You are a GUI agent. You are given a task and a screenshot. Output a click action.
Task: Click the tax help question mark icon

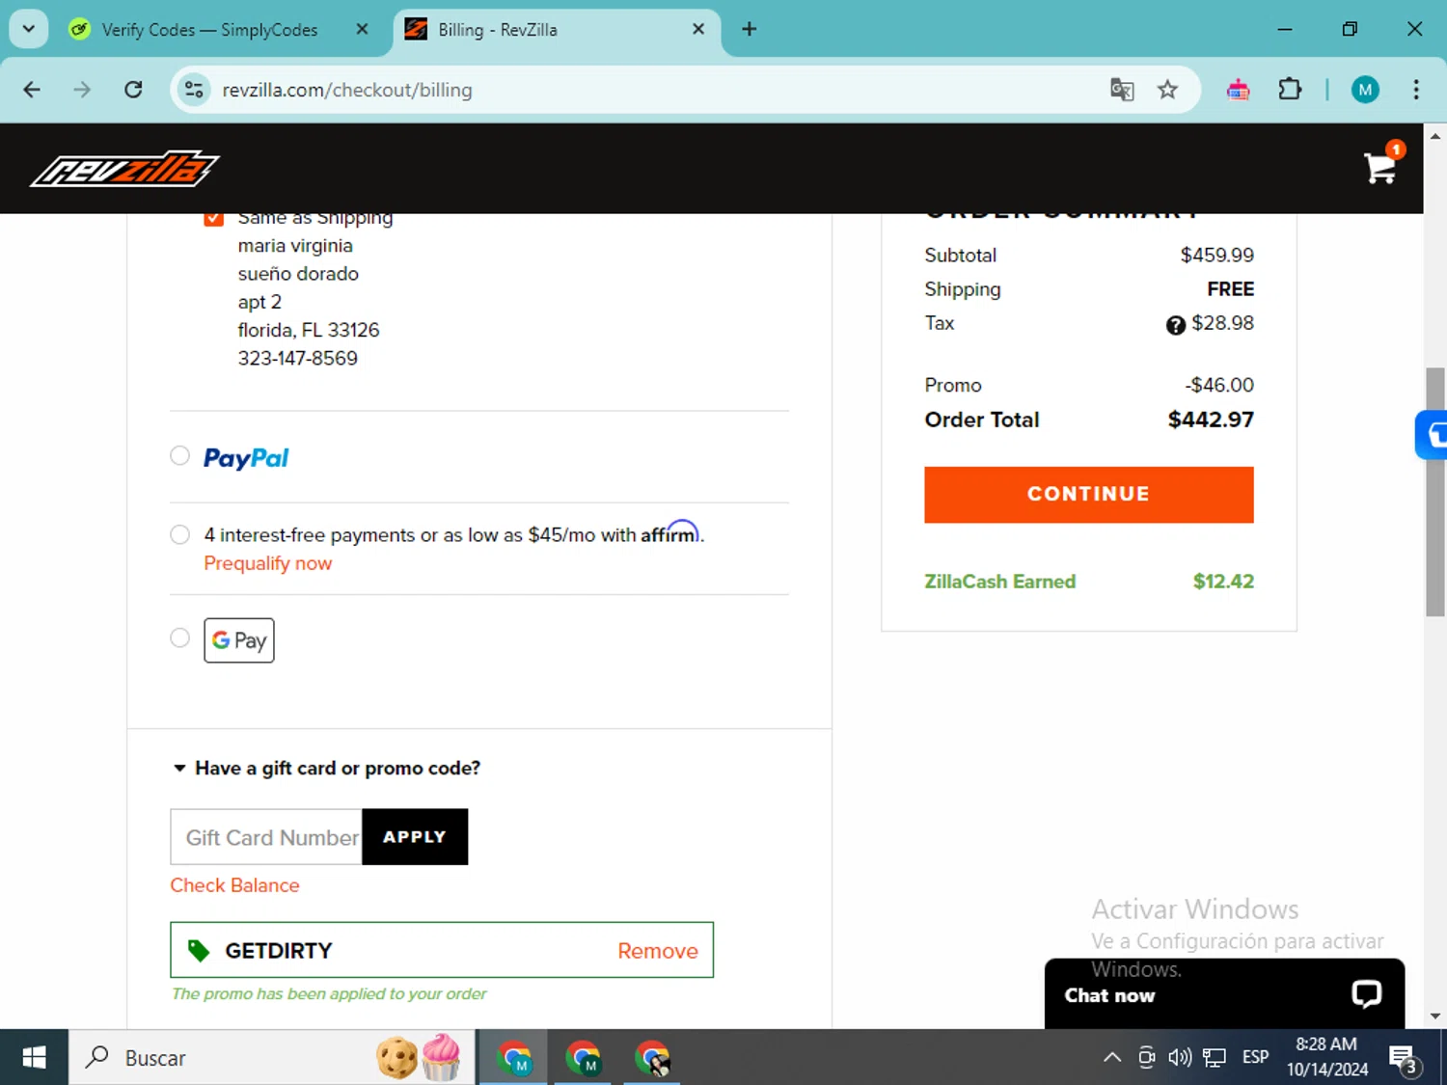point(1175,325)
